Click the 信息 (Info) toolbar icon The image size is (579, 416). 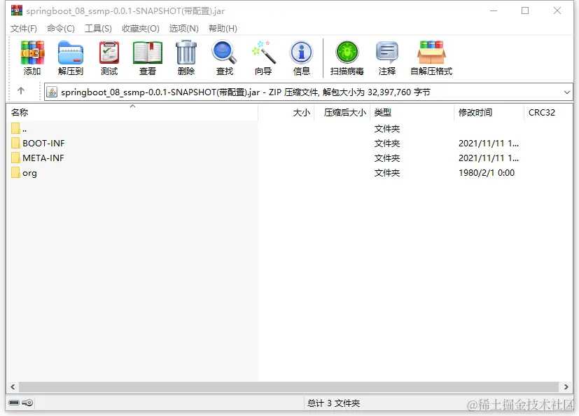(301, 57)
